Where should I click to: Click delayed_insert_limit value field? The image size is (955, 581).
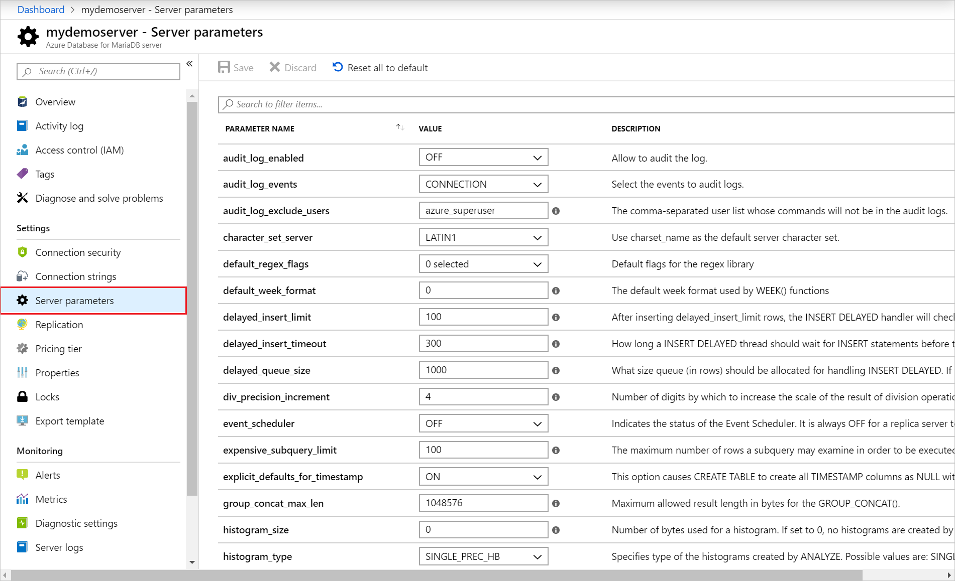point(483,317)
